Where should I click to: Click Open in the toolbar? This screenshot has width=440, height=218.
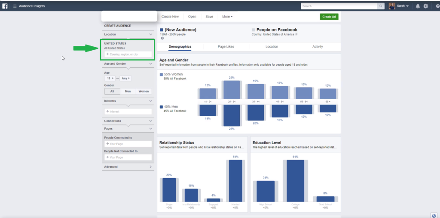click(x=192, y=17)
